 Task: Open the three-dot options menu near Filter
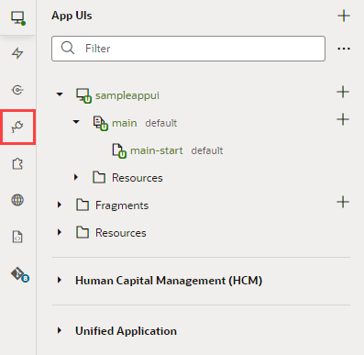pos(344,49)
